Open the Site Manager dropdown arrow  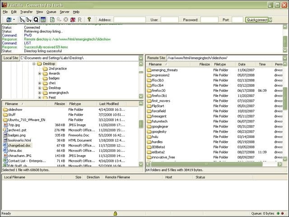point(14,19)
